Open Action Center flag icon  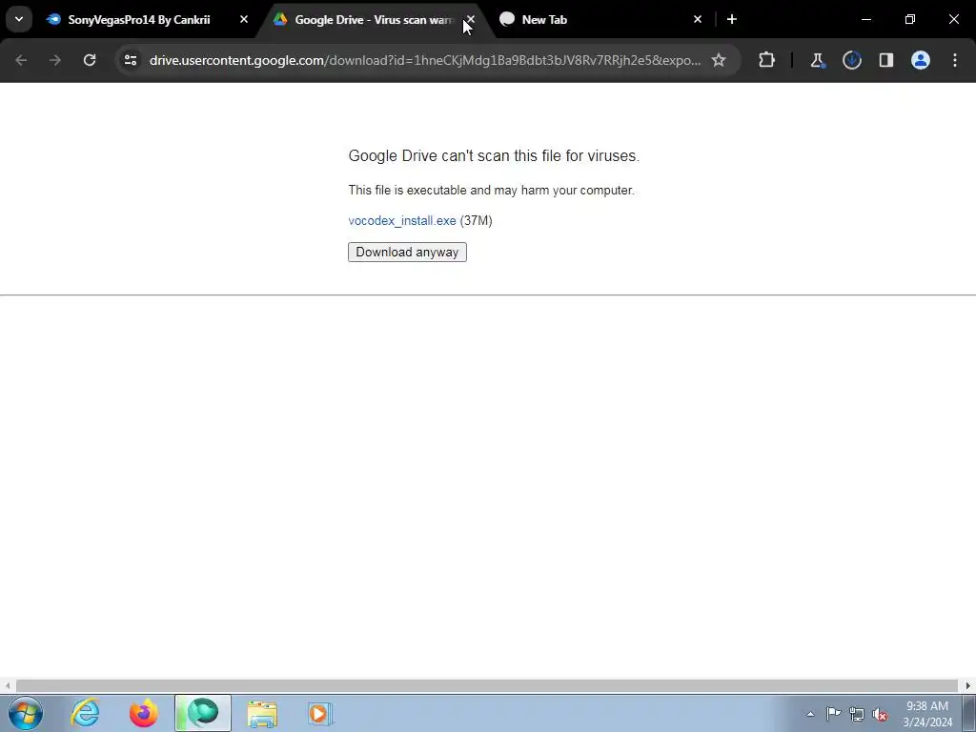click(833, 714)
